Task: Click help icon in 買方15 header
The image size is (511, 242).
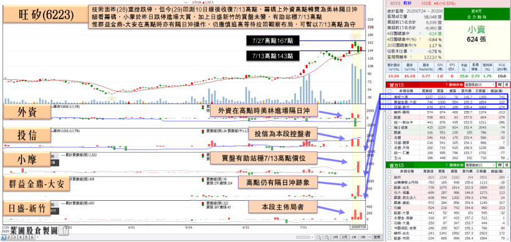Action: [446, 85]
